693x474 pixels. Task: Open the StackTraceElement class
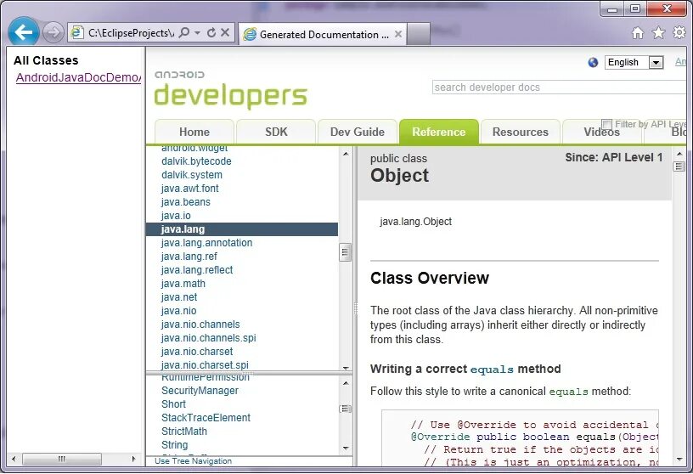[206, 418]
